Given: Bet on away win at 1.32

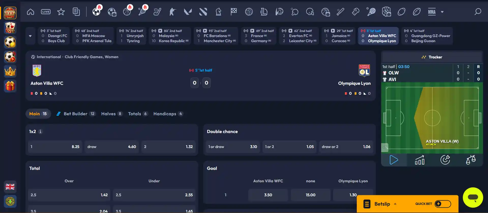Looking at the screenshot, I should 168,147.
